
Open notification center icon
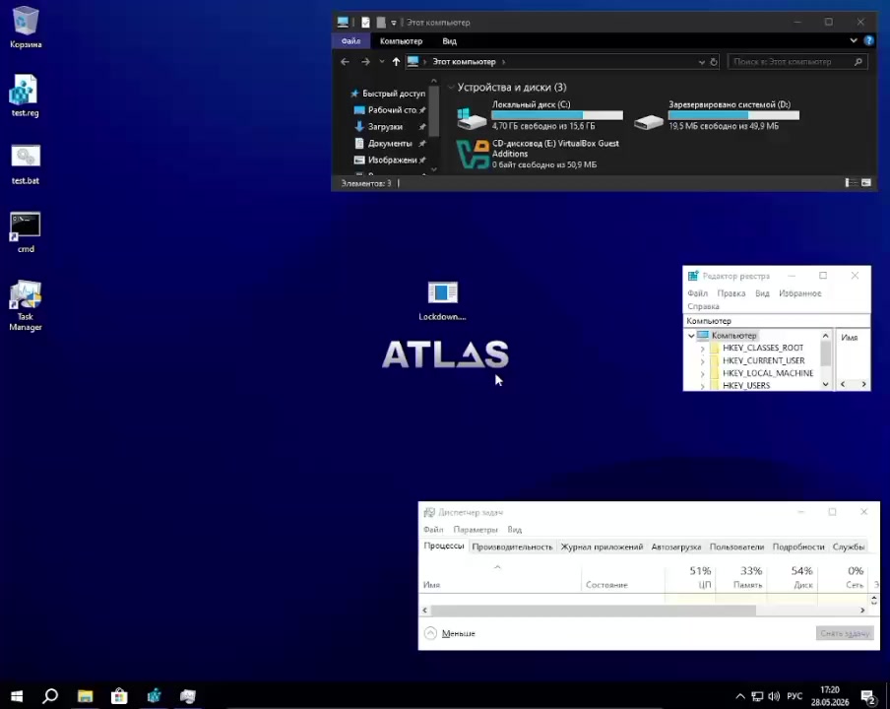click(x=868, y=696)
